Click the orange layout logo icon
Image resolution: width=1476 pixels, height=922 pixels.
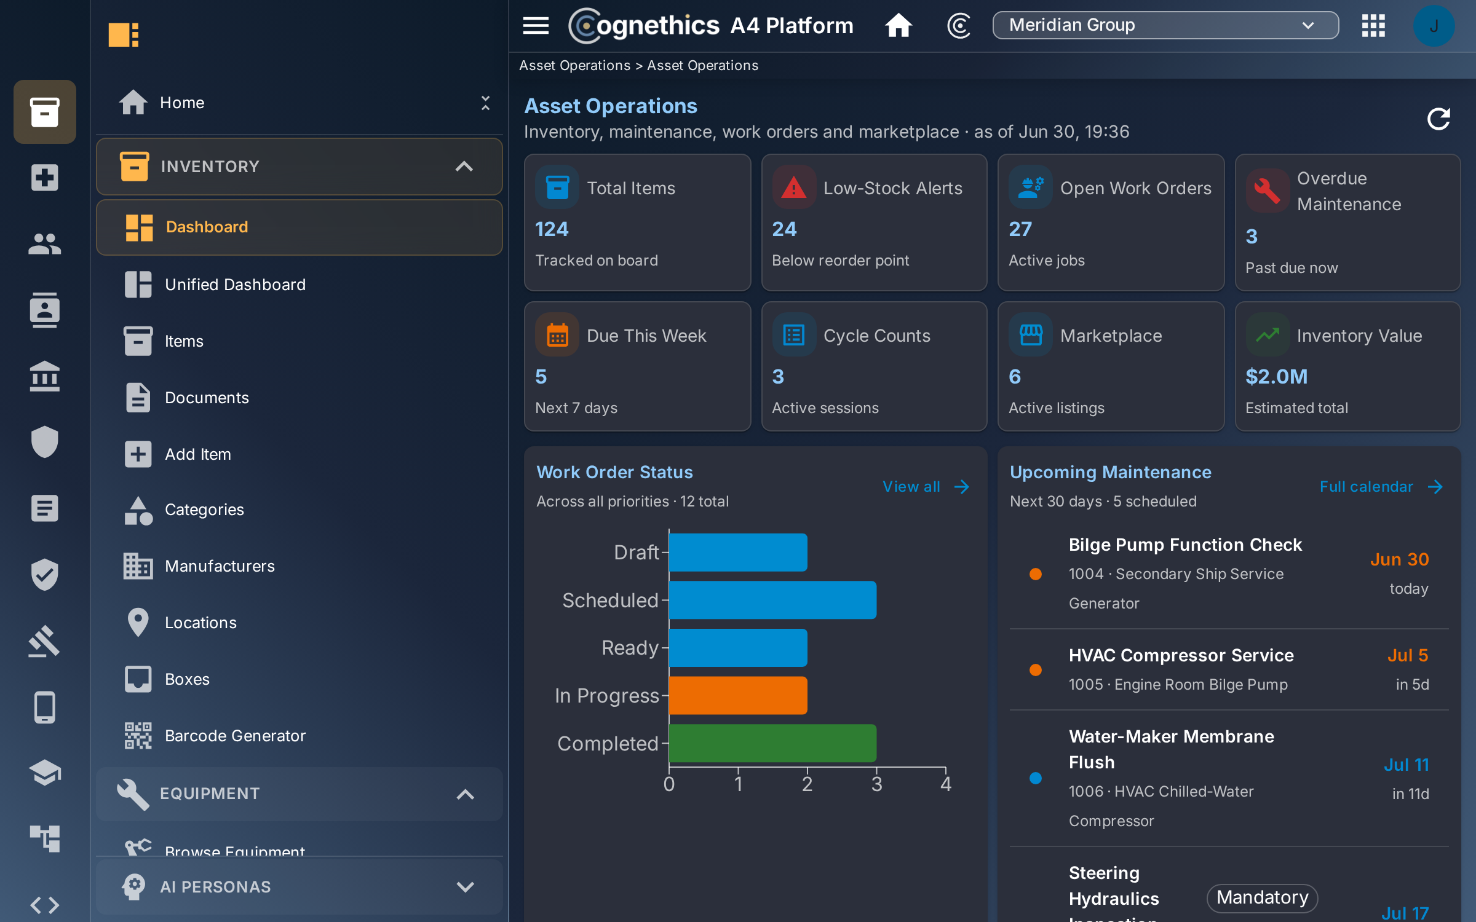124,34
